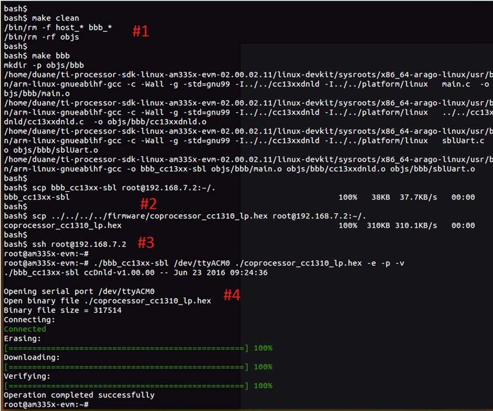
Task: Click the '/bin/rm -rf objs' output line
Action: coord(41,37)
